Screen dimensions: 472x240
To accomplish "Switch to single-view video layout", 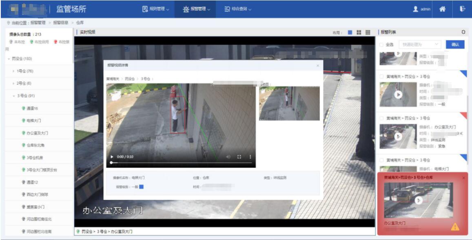I will point(350,32).
